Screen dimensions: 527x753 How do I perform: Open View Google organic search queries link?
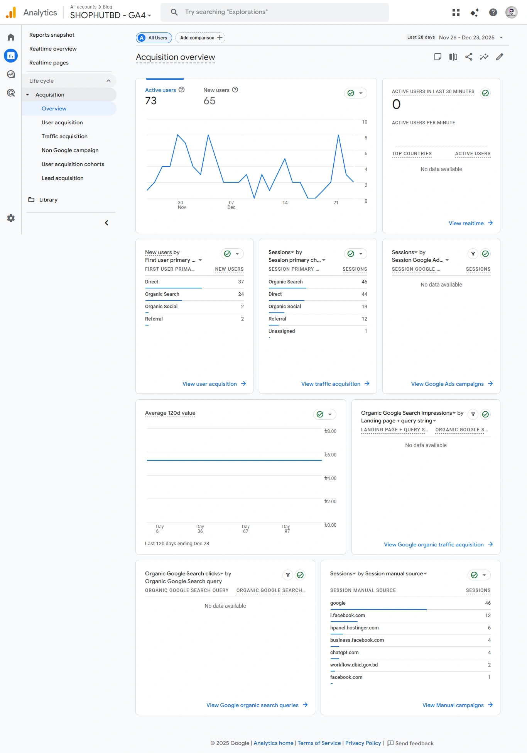(x=257, y=705)
